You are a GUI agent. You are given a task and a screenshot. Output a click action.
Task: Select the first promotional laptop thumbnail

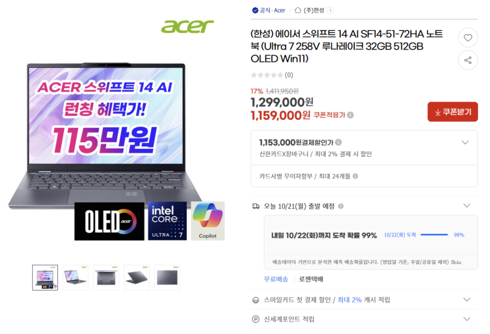45,277
